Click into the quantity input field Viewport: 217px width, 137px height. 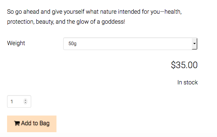[19, 101]
